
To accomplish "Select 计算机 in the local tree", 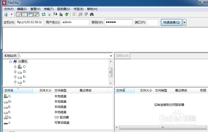I will coord(23,62).
